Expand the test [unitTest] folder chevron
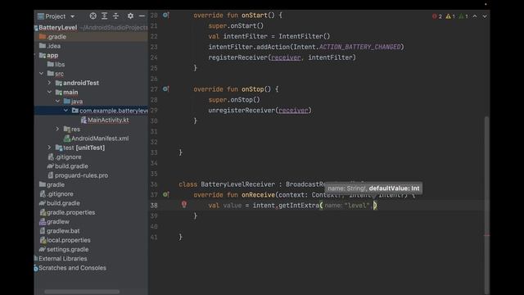Viewport: 524px width, 295px height. pyautogui.click(x=49, y=147)
